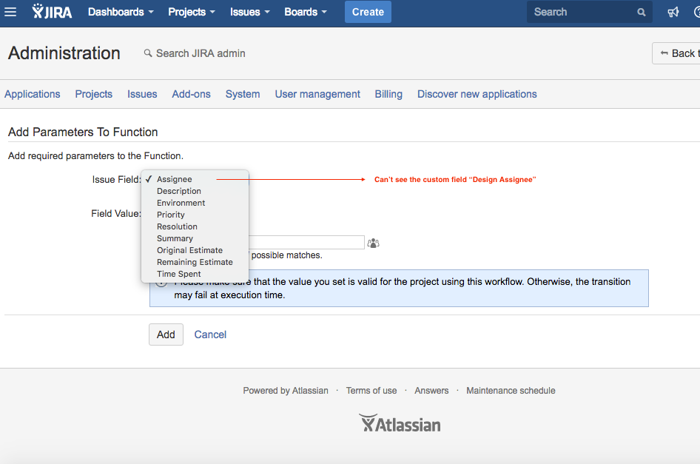The width and height of the screenshot is (700, 464).
Task: Click the Field Value user text box
Action: (x=306, y=243)
